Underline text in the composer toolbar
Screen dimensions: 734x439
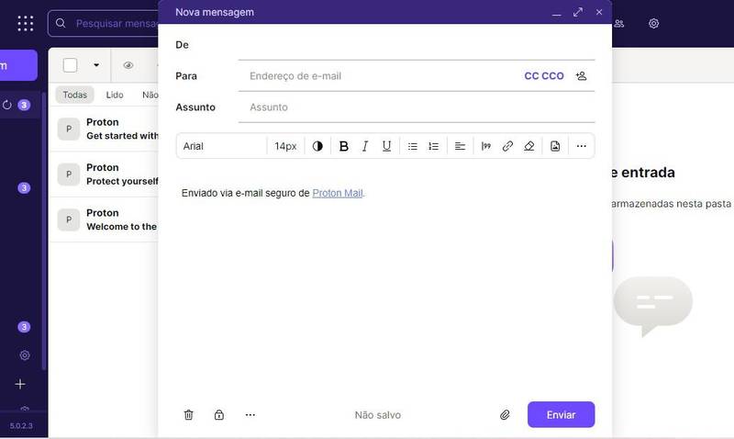[x=386, y=146]
